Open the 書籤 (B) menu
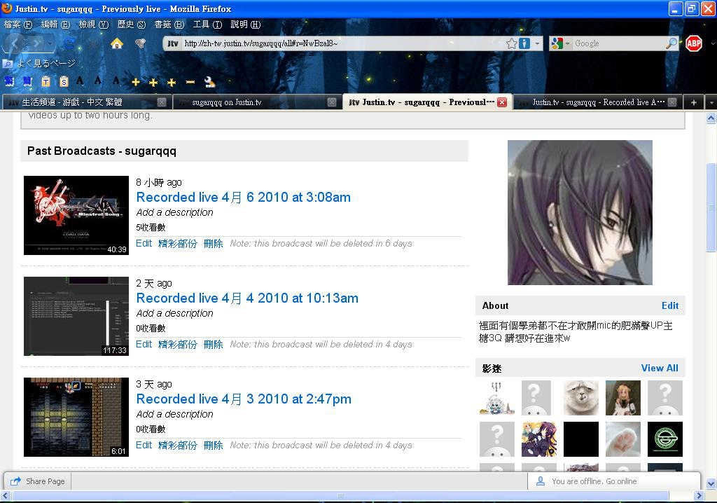Viewport: 717px width, 503px height. click(169, 25)
